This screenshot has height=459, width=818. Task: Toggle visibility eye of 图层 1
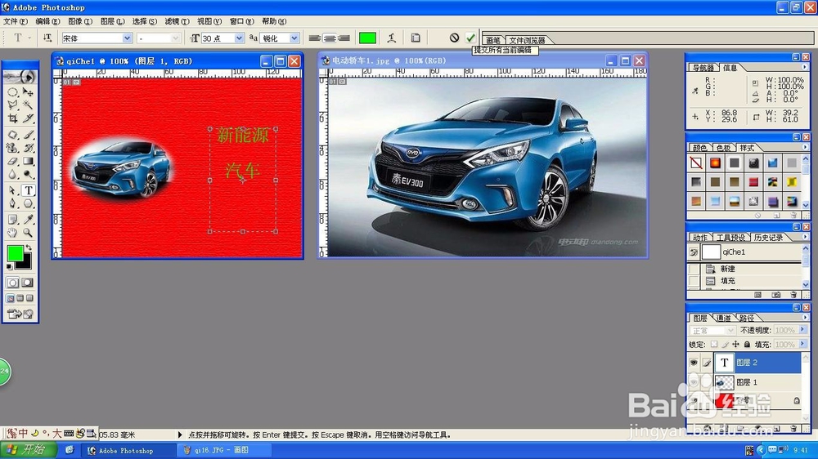click(694, 382)
